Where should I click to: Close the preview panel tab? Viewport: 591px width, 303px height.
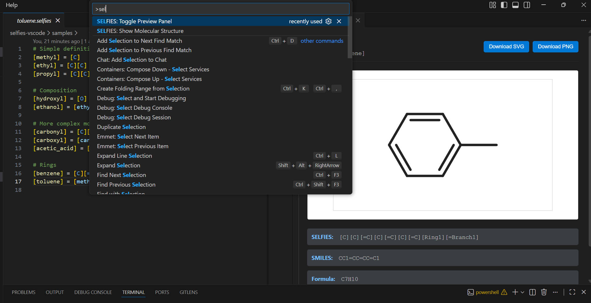(x=358, y=20)
